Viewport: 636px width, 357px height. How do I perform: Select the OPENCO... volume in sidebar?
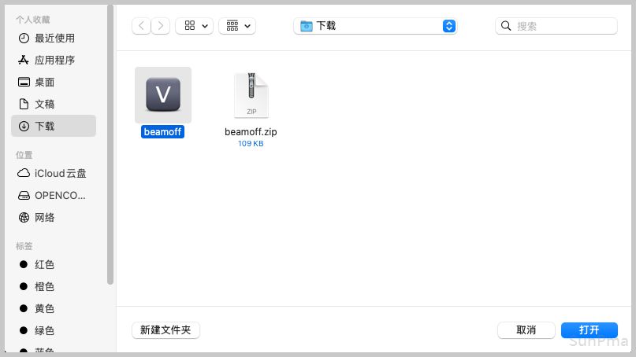59,195
